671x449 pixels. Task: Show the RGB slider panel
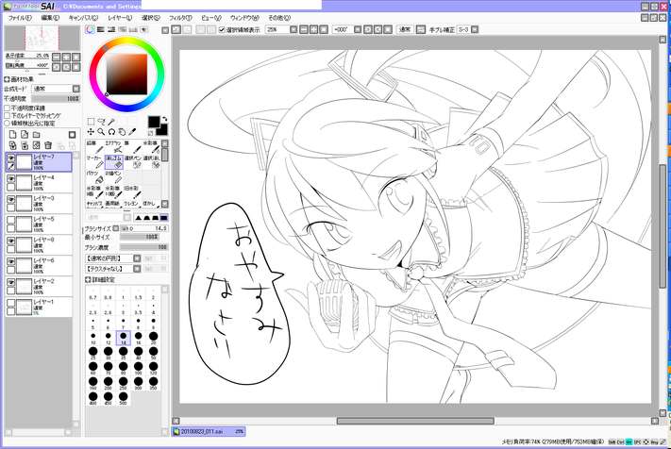pyautogui.click(x=101, y=29)
